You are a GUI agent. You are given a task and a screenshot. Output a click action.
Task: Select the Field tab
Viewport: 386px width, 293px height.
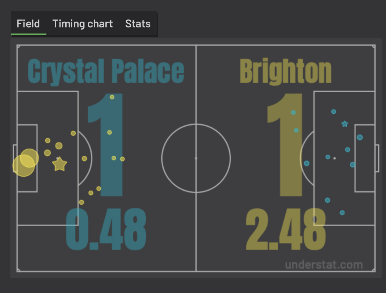point(28,24)
